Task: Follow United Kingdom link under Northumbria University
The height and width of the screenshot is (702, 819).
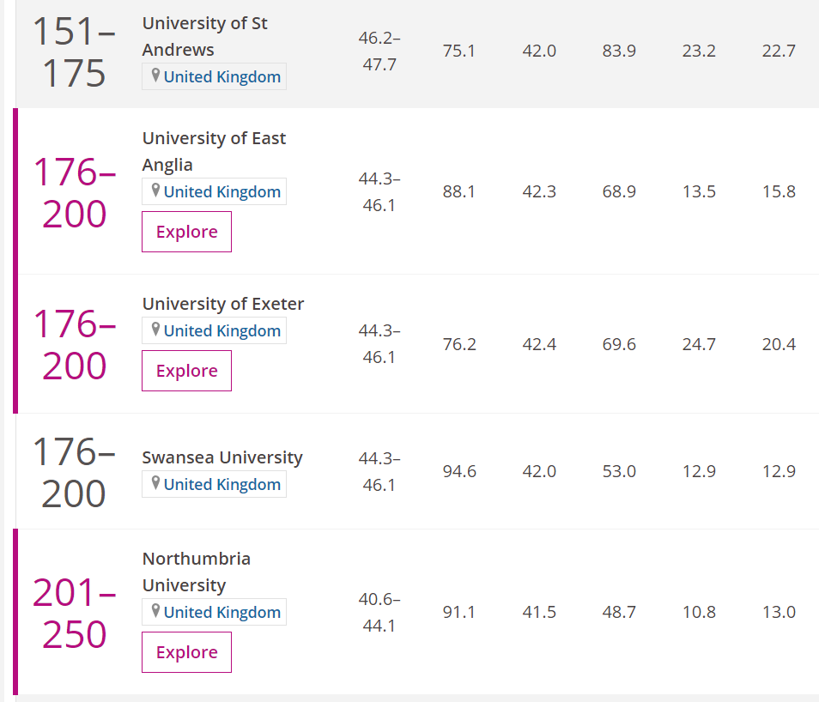Action: coord(222,612)
